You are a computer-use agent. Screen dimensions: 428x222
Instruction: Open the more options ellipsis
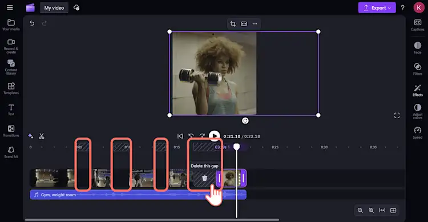click(255, 24)
